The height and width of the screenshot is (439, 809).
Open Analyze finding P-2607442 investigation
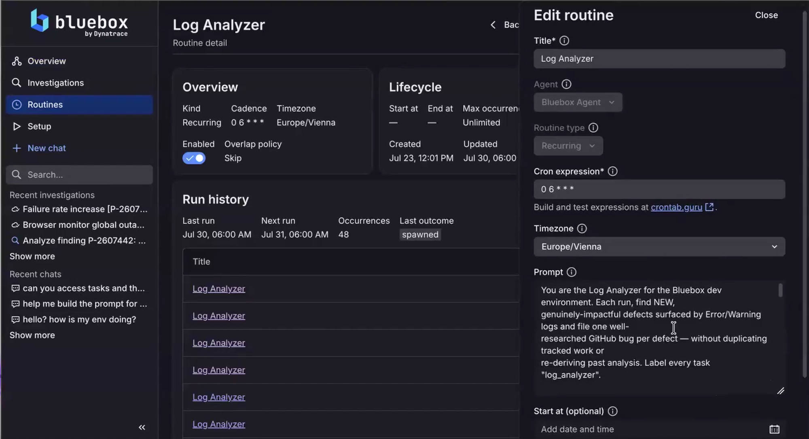click(79, 241)
